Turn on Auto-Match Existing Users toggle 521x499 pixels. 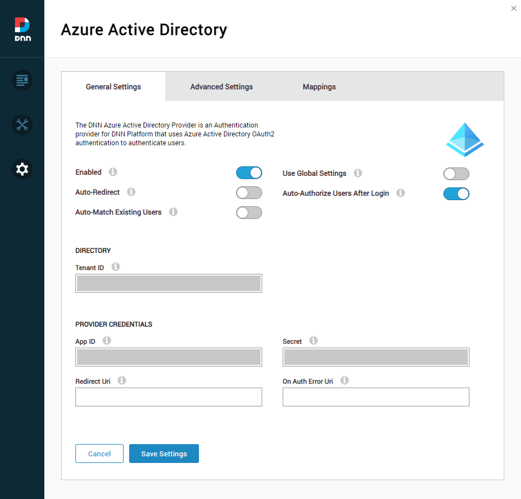point(249,213)
